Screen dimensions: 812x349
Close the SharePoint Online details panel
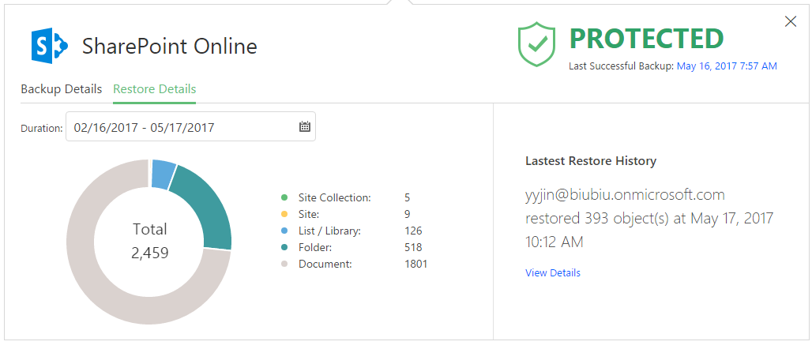tap(791, 22)
